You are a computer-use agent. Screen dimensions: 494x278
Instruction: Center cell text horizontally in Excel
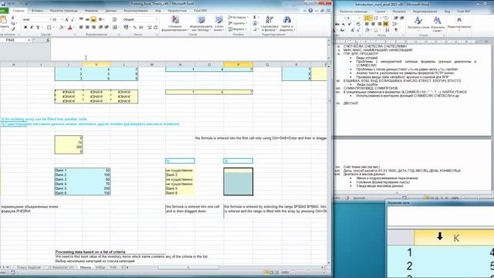tap(87, 28)
